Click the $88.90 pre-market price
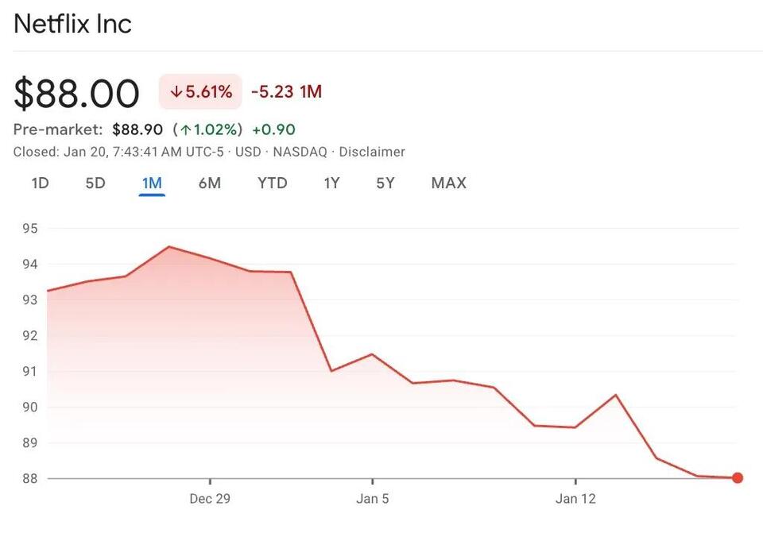 pos(137,129)
